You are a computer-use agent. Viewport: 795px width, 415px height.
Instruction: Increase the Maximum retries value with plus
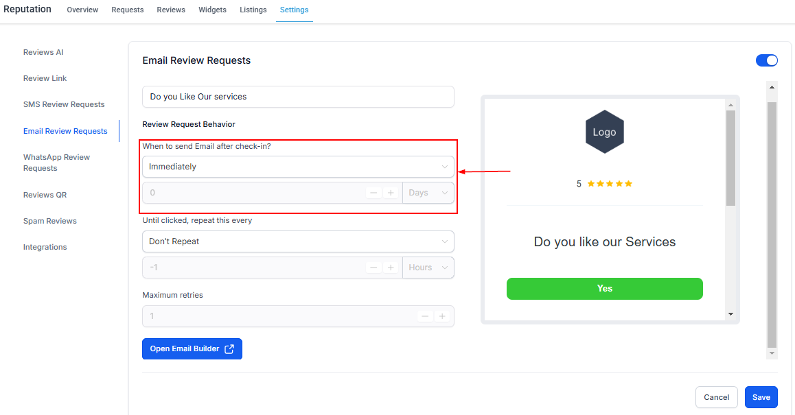[442, 316]
